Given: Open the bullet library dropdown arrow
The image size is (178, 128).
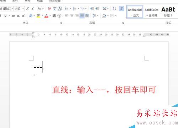Looking at the screenshot, I should (70, 9).
